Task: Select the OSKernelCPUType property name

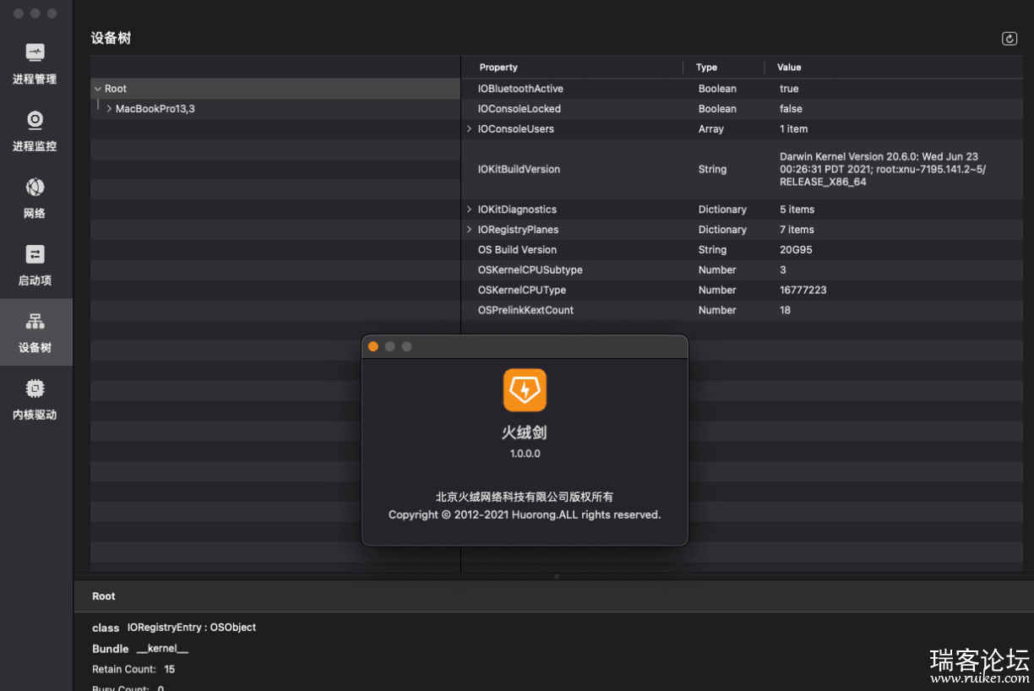Action: coord(522,291)
